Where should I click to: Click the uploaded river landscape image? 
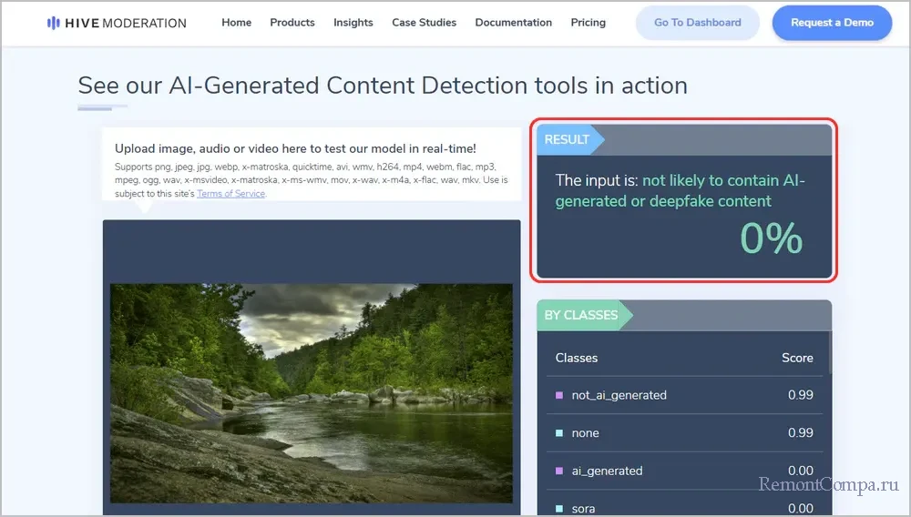point(312,391)
